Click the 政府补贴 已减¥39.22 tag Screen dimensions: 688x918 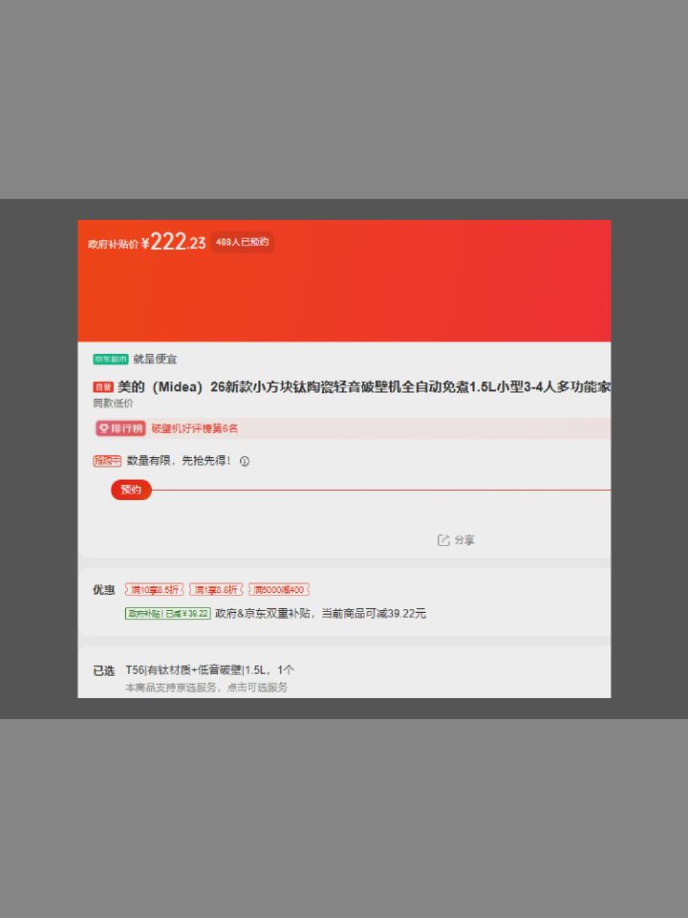pyautogui.click(x=168, y=614)
